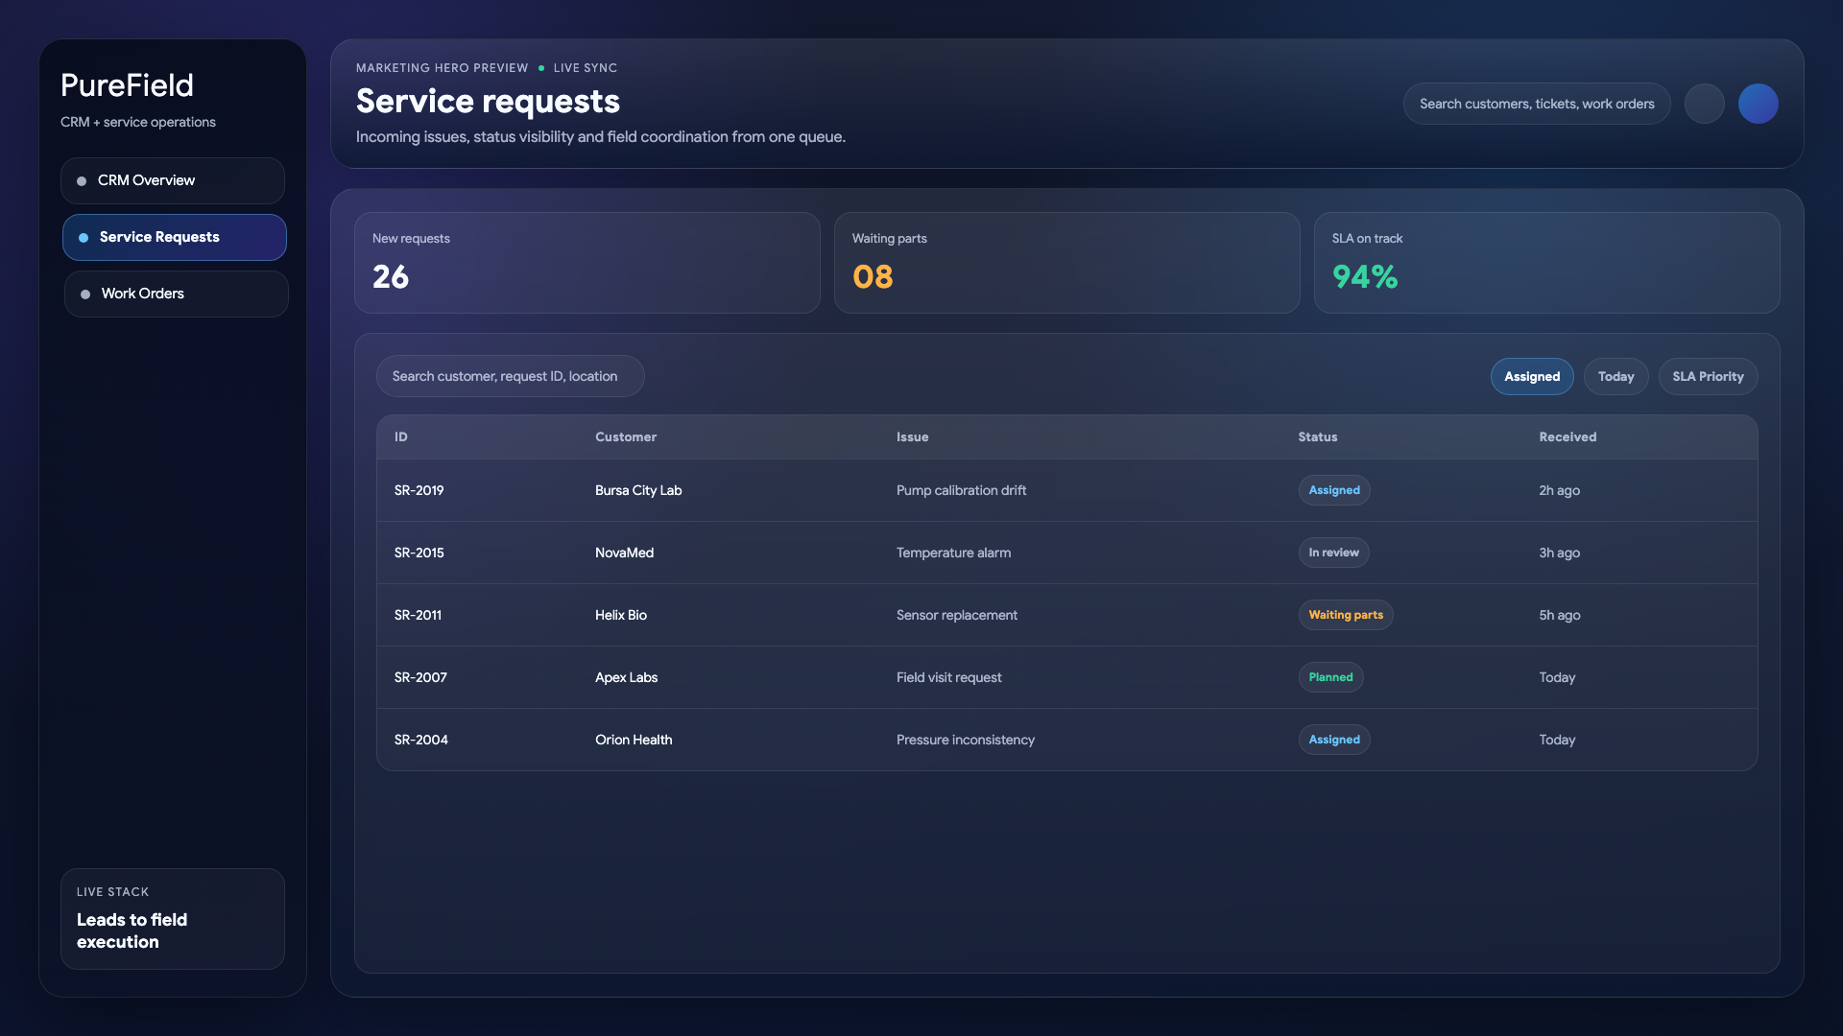Select customer Helix Bio
The width and height of the screenshot is (1843, 1036).
tap(621, 615)
